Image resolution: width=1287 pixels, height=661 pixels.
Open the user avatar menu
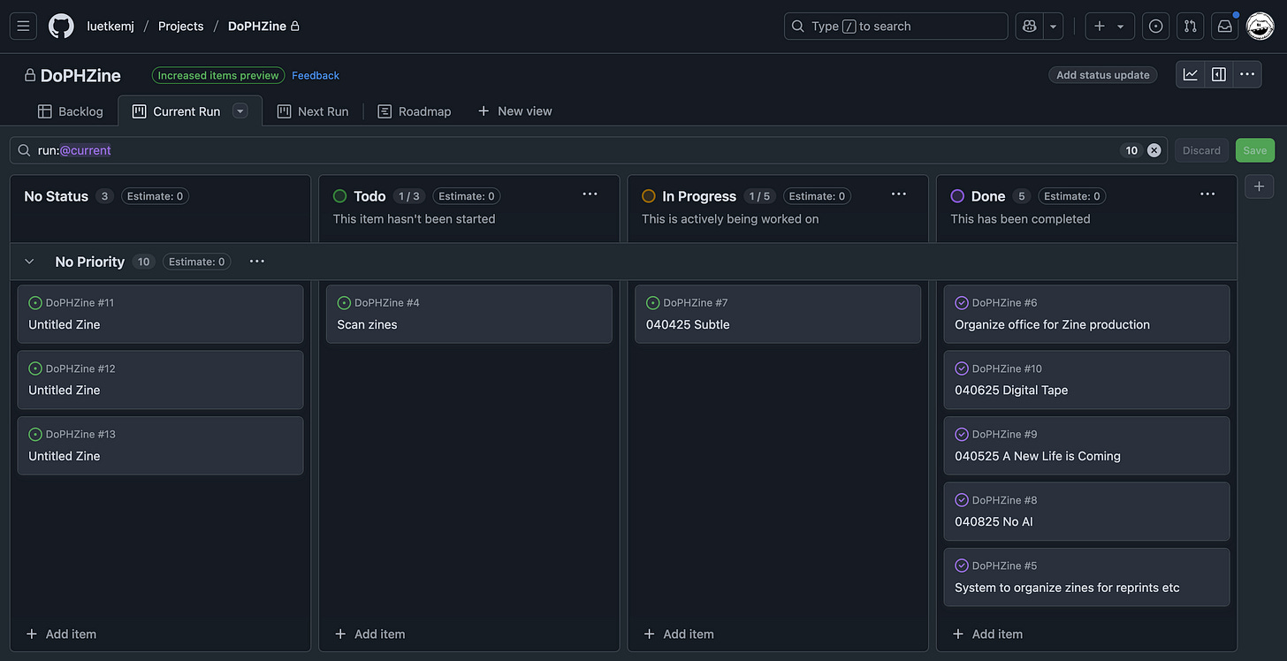[x=1260, y=27]
